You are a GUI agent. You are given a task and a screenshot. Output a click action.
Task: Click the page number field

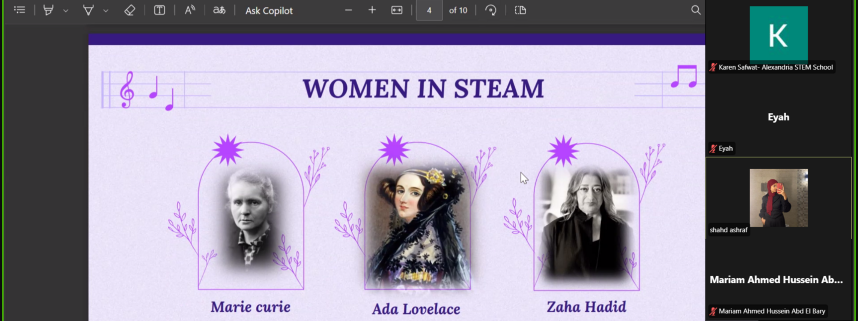429,10
